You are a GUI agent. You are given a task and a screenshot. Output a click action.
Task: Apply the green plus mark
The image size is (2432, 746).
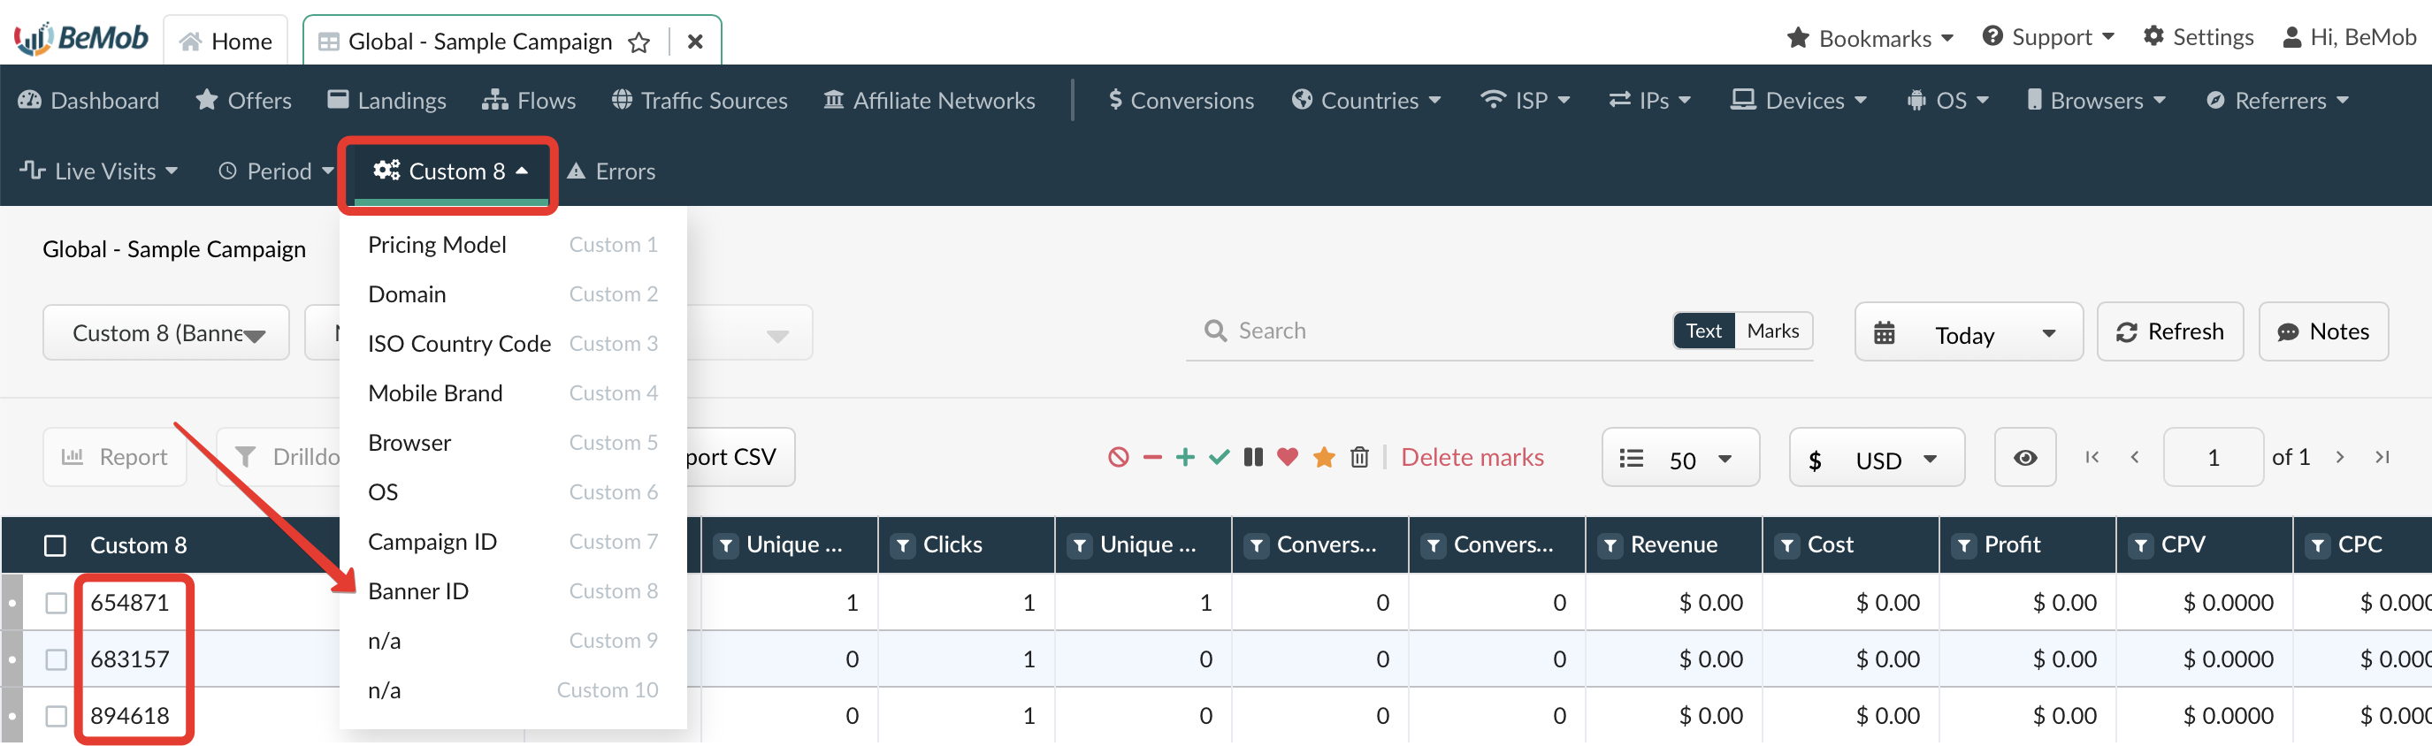click(1185, 457)
